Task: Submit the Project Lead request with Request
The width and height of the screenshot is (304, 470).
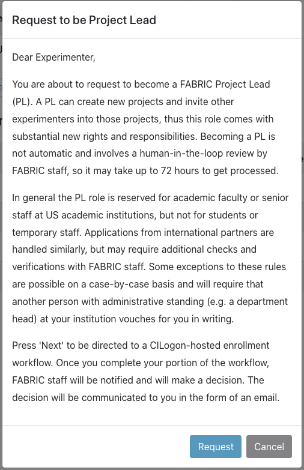Action: tap(216, 447)
